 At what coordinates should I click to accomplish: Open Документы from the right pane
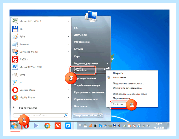[81, 35]
